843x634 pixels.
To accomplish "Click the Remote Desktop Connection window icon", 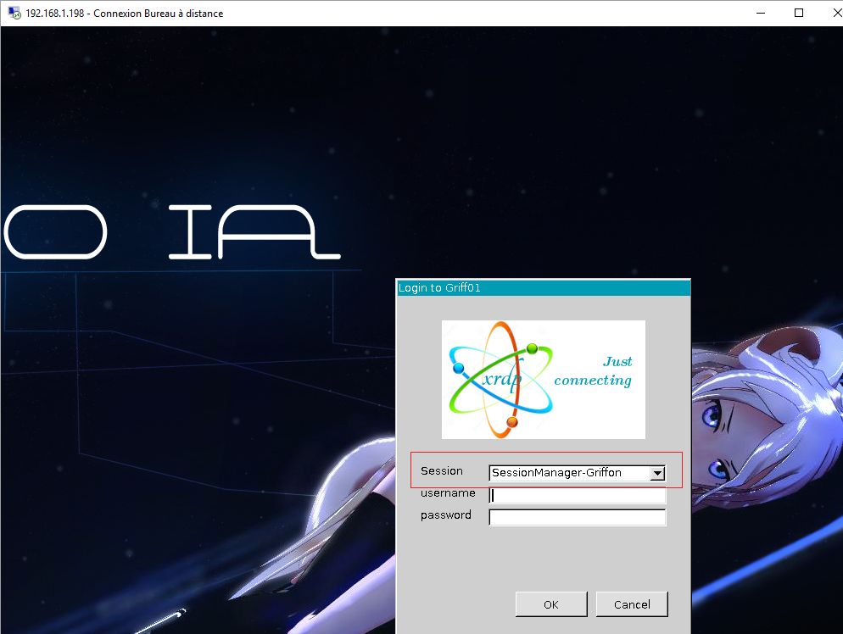I will pyautogui.click(x=14, y=13).
